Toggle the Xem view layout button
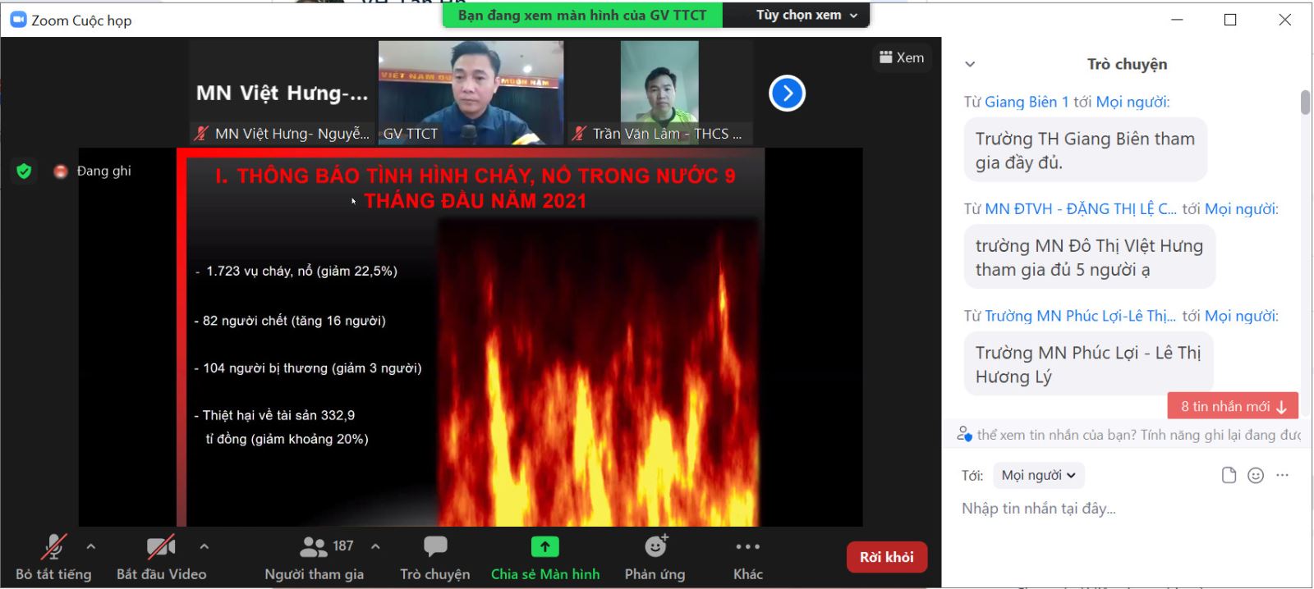1314x589 pixels. click(902, 57)
